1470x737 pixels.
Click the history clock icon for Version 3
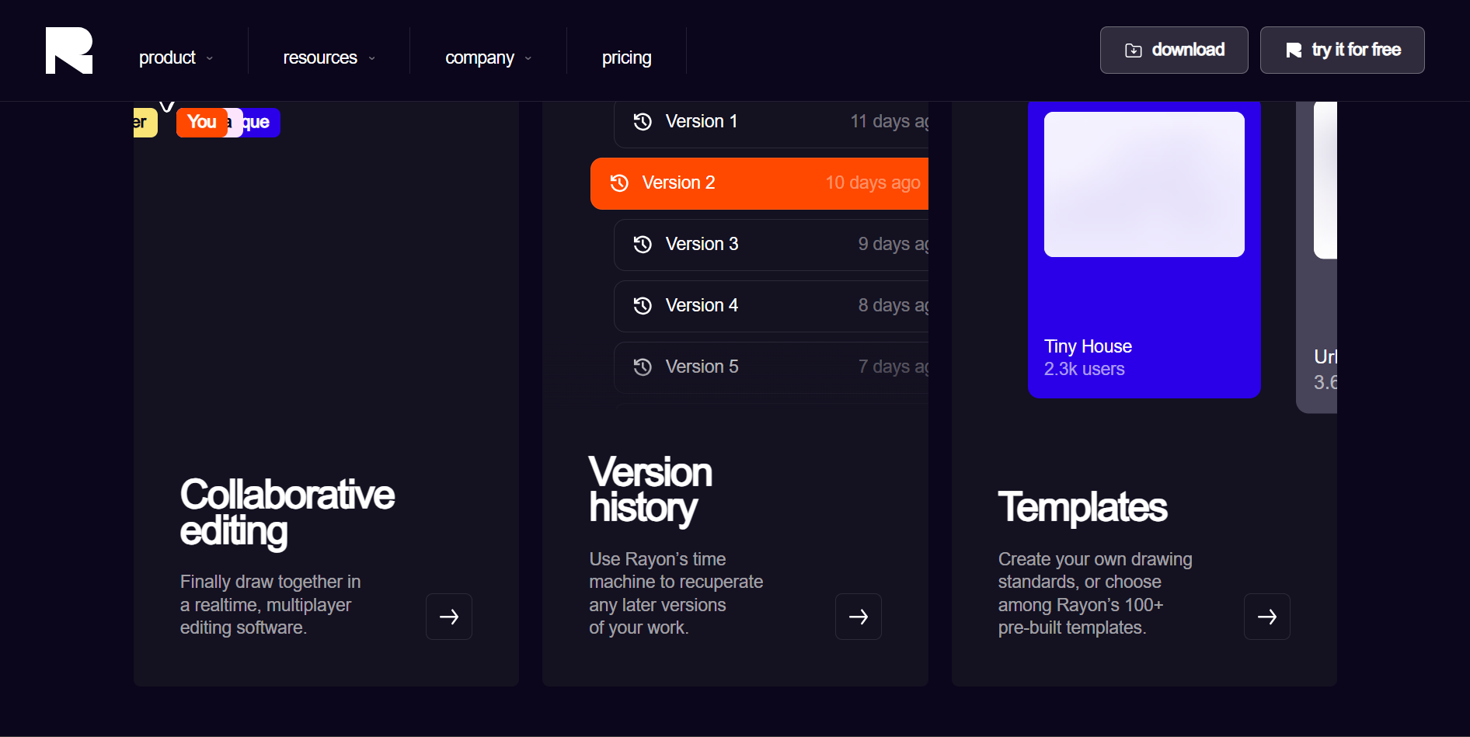[x=643, y=245]
